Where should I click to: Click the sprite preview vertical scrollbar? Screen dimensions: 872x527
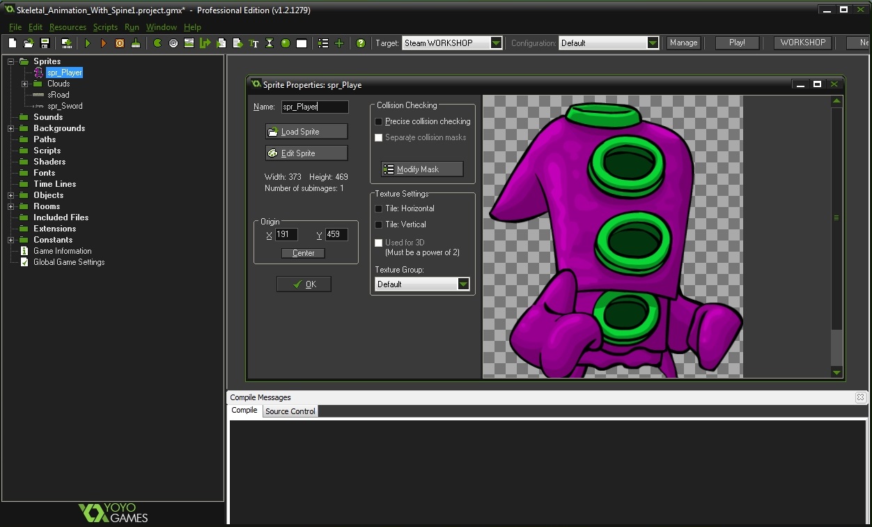(x=836, y=217)
